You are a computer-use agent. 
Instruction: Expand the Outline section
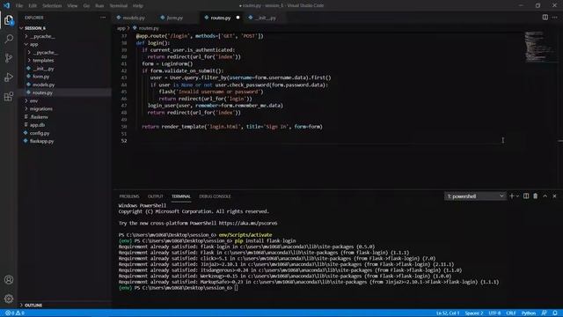[x=33, y=306]
